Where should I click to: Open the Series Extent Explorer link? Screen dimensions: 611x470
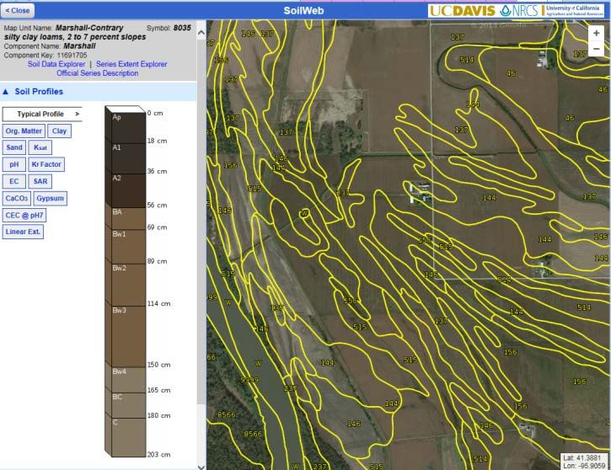point(131,64)
